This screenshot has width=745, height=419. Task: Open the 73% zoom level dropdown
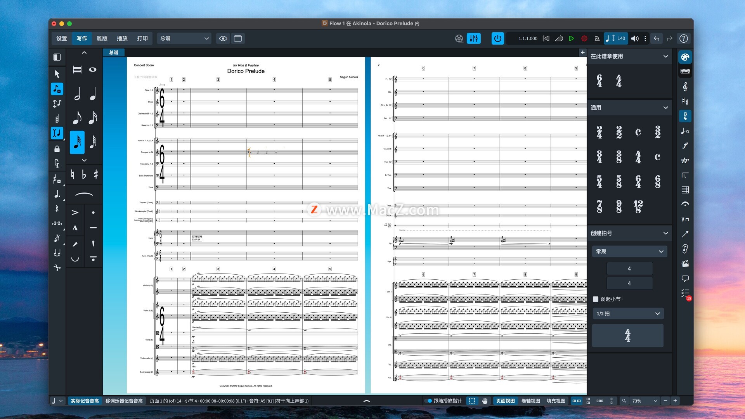[644, 401]
